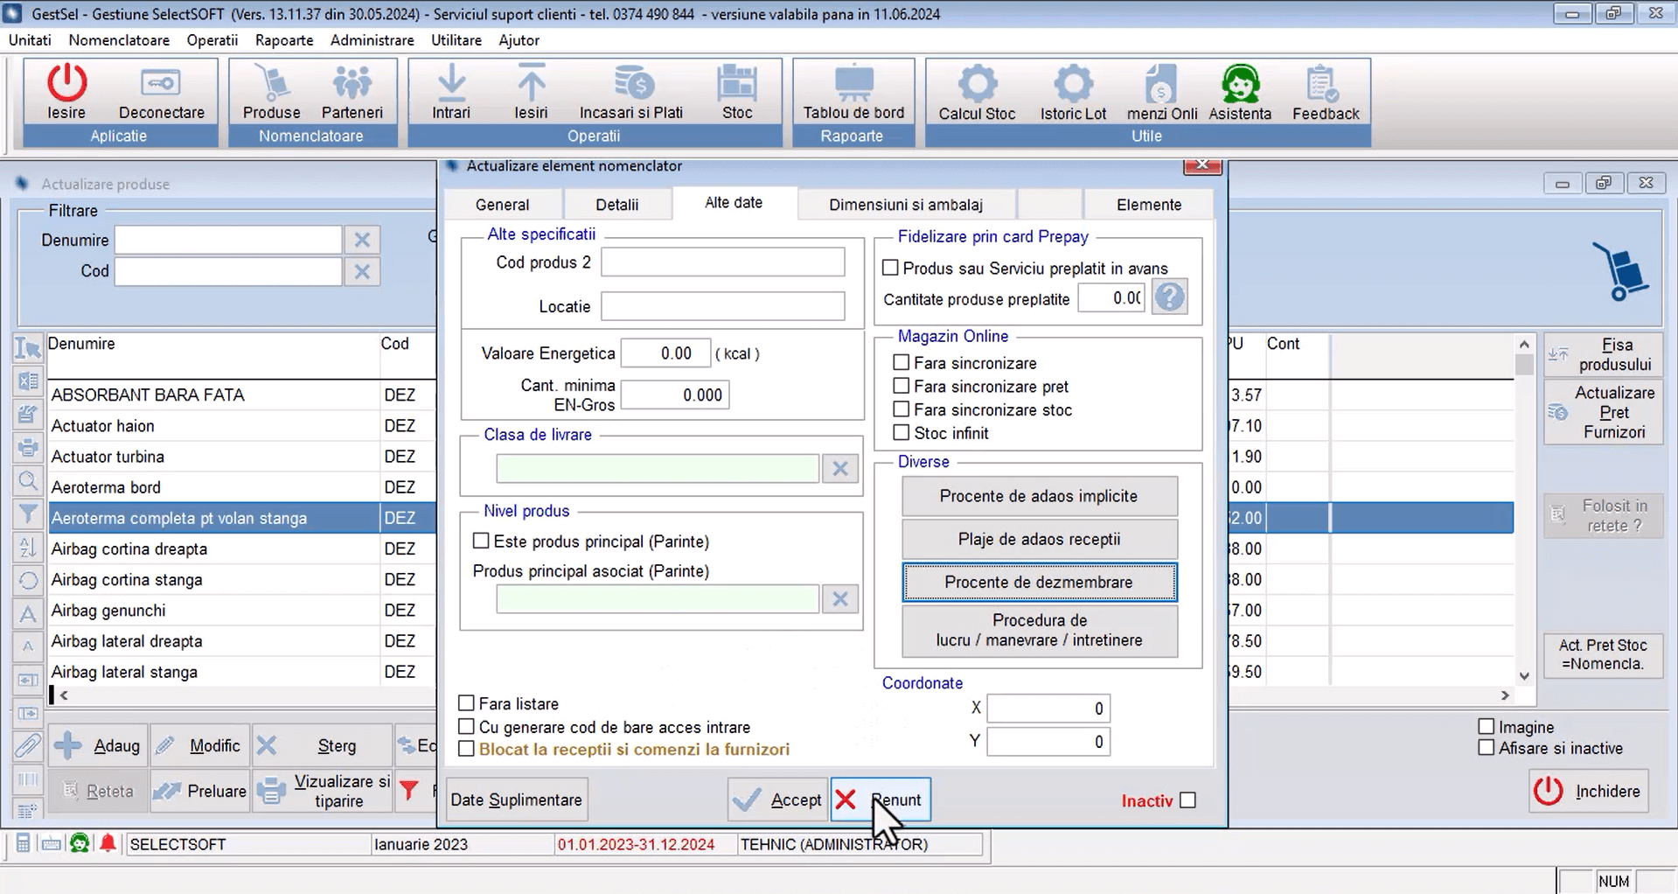Open the Calcul Stoc gear icon
Screen dimensions: 1678x894
977,85
